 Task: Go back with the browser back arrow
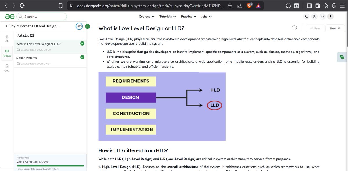point(6,6)
